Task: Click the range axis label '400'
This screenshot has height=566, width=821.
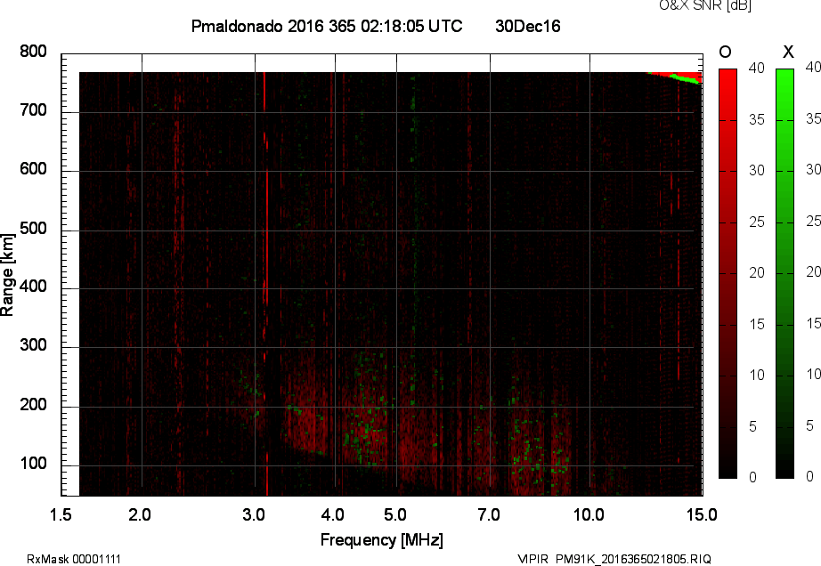Action: pyautogui.click(x=34, y=287)
